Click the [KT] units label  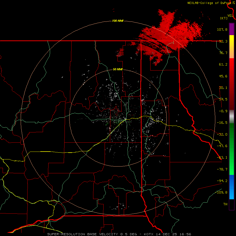[x=224, y=18]
